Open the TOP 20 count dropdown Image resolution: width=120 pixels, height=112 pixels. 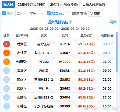tap(21, 13)
